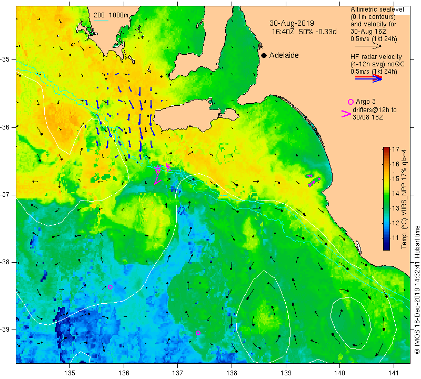The width and height of the screenshot is (421, 379).
Task: Click the '200 1000m' depth contour legend
Action: 111,15
